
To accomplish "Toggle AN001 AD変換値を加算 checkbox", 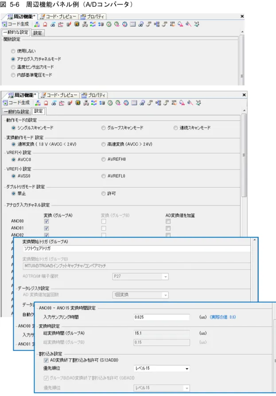I will point(168,228).
